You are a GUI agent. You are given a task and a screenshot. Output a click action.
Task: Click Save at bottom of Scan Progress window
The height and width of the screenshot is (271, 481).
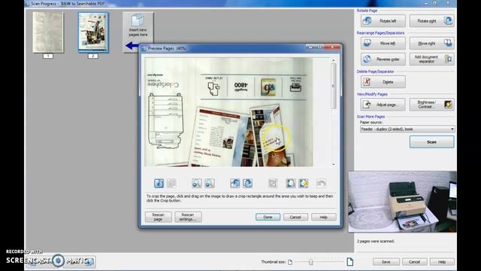pyautogui.click(x=386, y=262)
